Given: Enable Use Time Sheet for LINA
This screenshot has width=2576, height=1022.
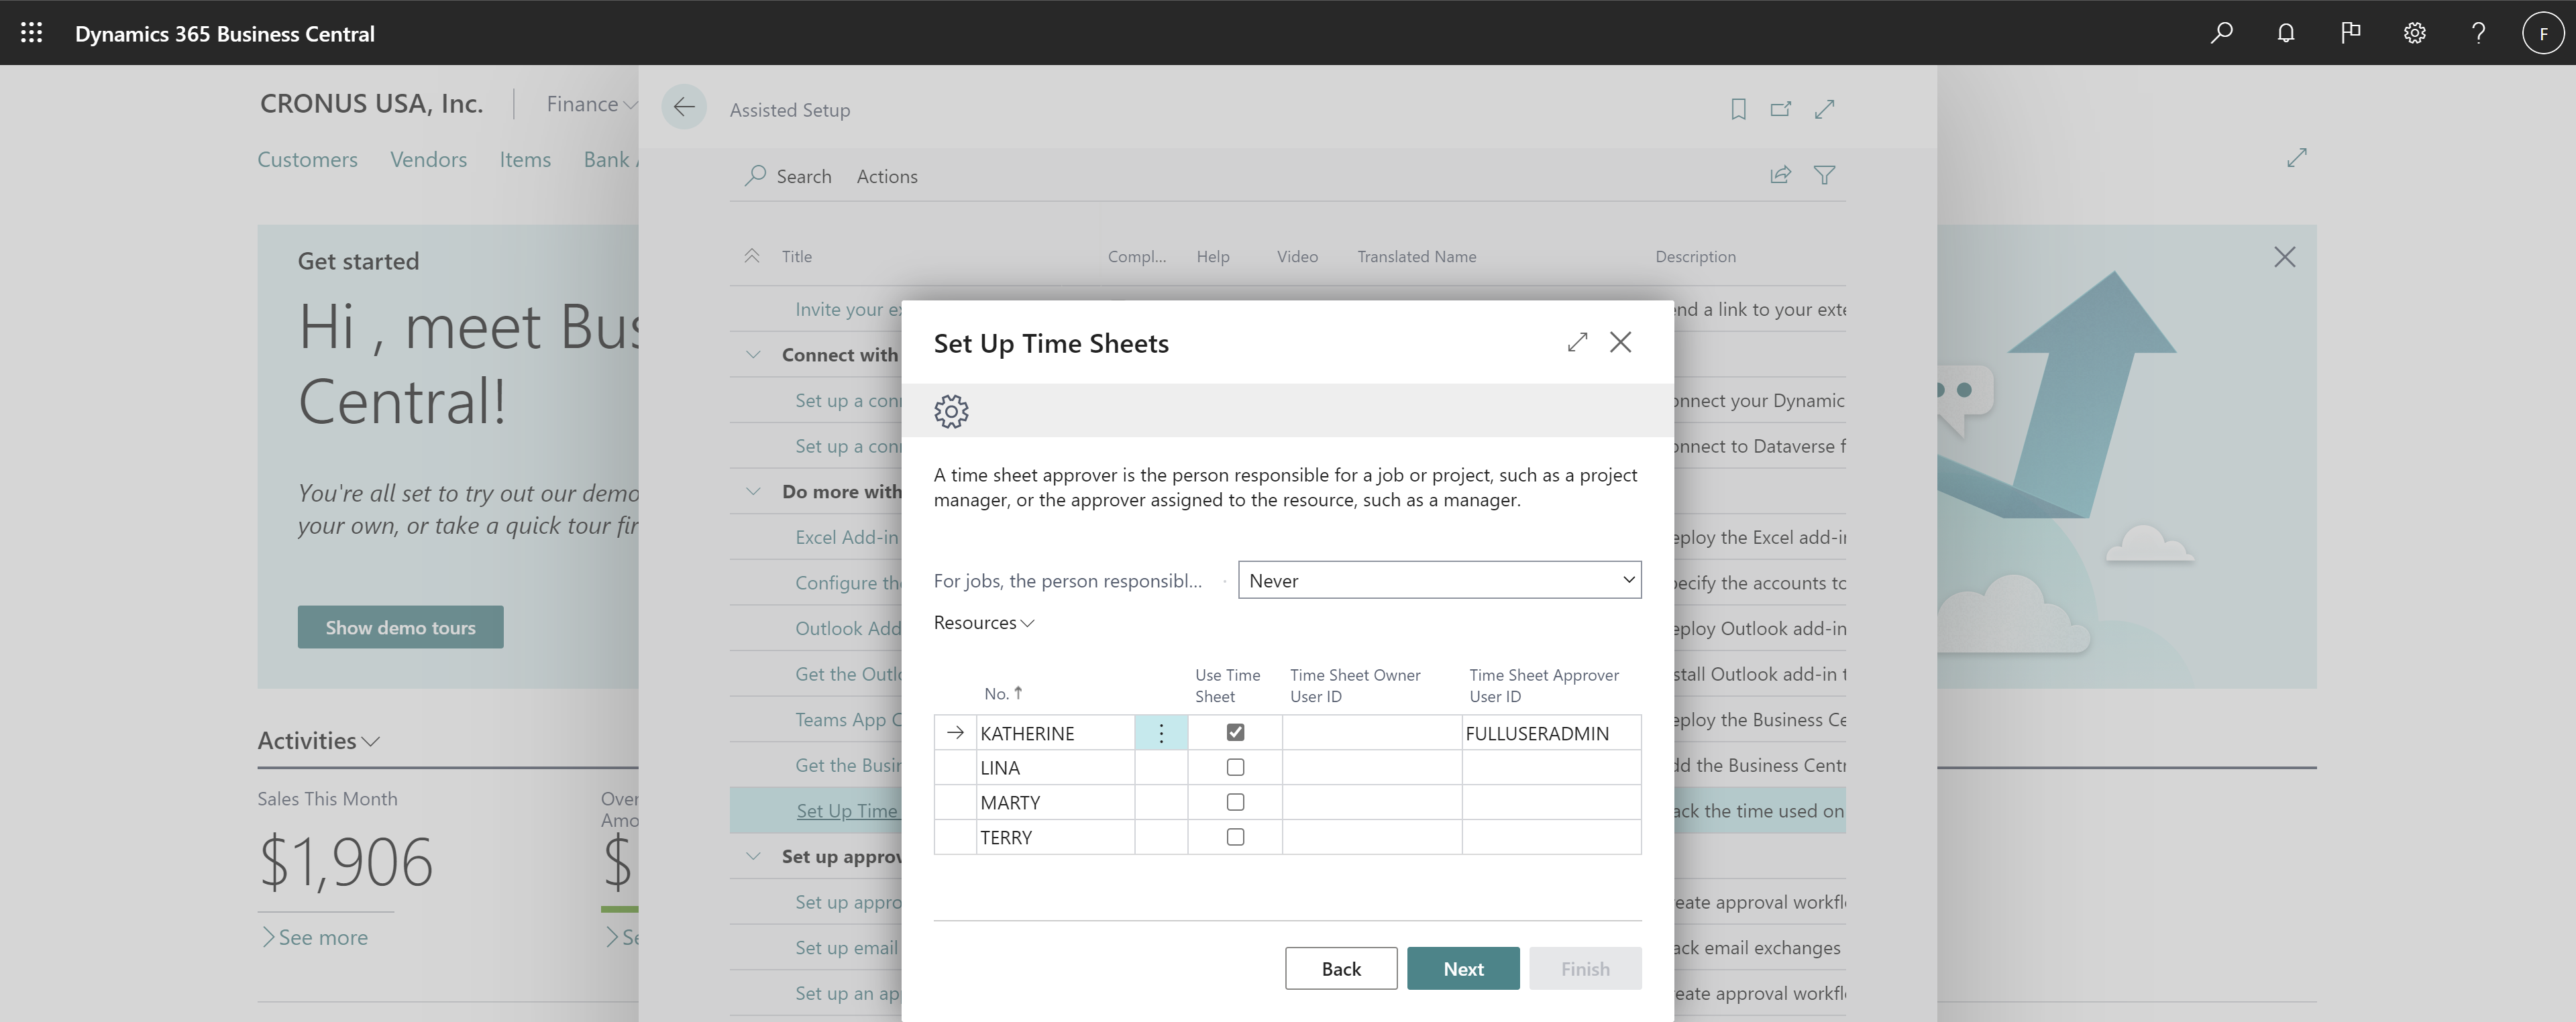Looking at the screenshot, I should (x=1234, y=767).
